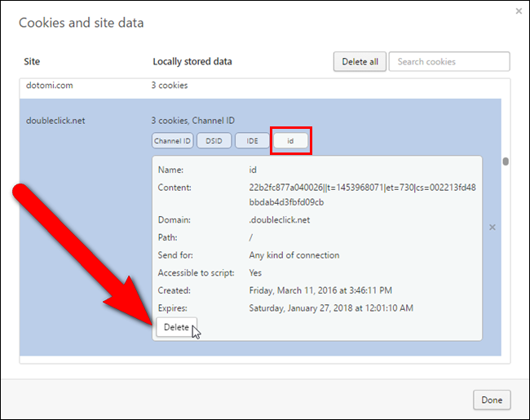This screenshot has height=420, width=530.
Task: Click the cookie content value string
Action: point(362,195)
